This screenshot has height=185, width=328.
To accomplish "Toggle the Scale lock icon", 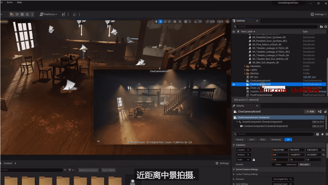I will pyautogui.click(x=254, y=160).
